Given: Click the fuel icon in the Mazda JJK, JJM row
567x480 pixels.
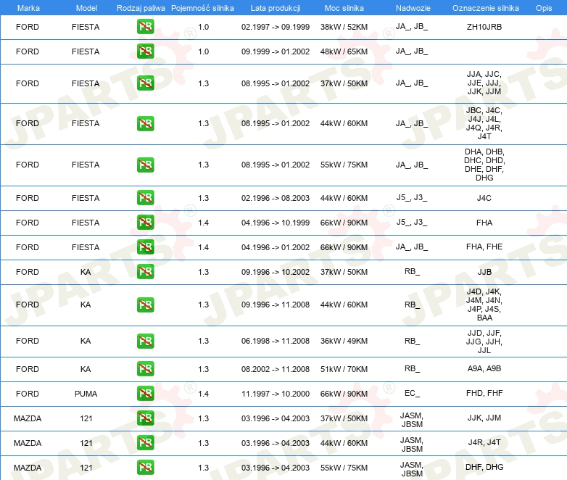Looking at the screenshot, I should tap(145, 418).
